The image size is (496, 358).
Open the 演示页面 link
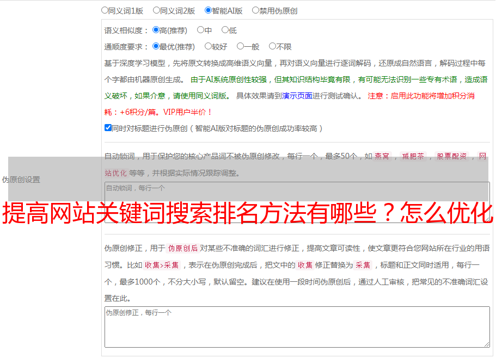click(x=297, y=96)
